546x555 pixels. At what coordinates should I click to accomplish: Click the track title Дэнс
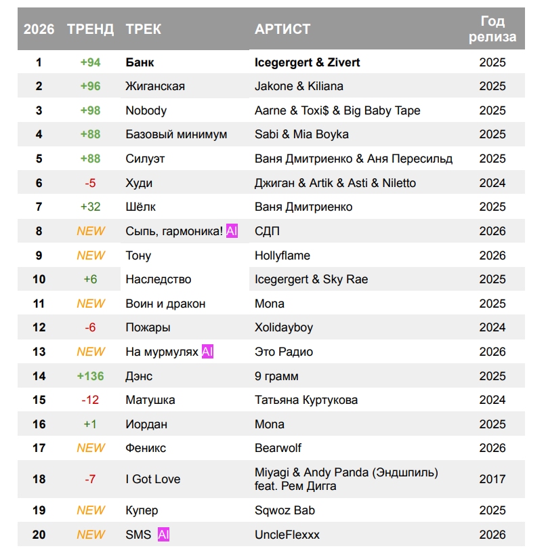click(x=139, y=376)
